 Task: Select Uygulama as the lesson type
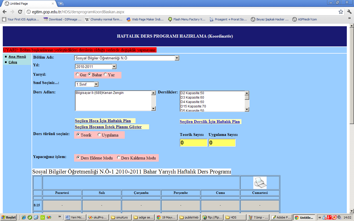click(99, 135)
